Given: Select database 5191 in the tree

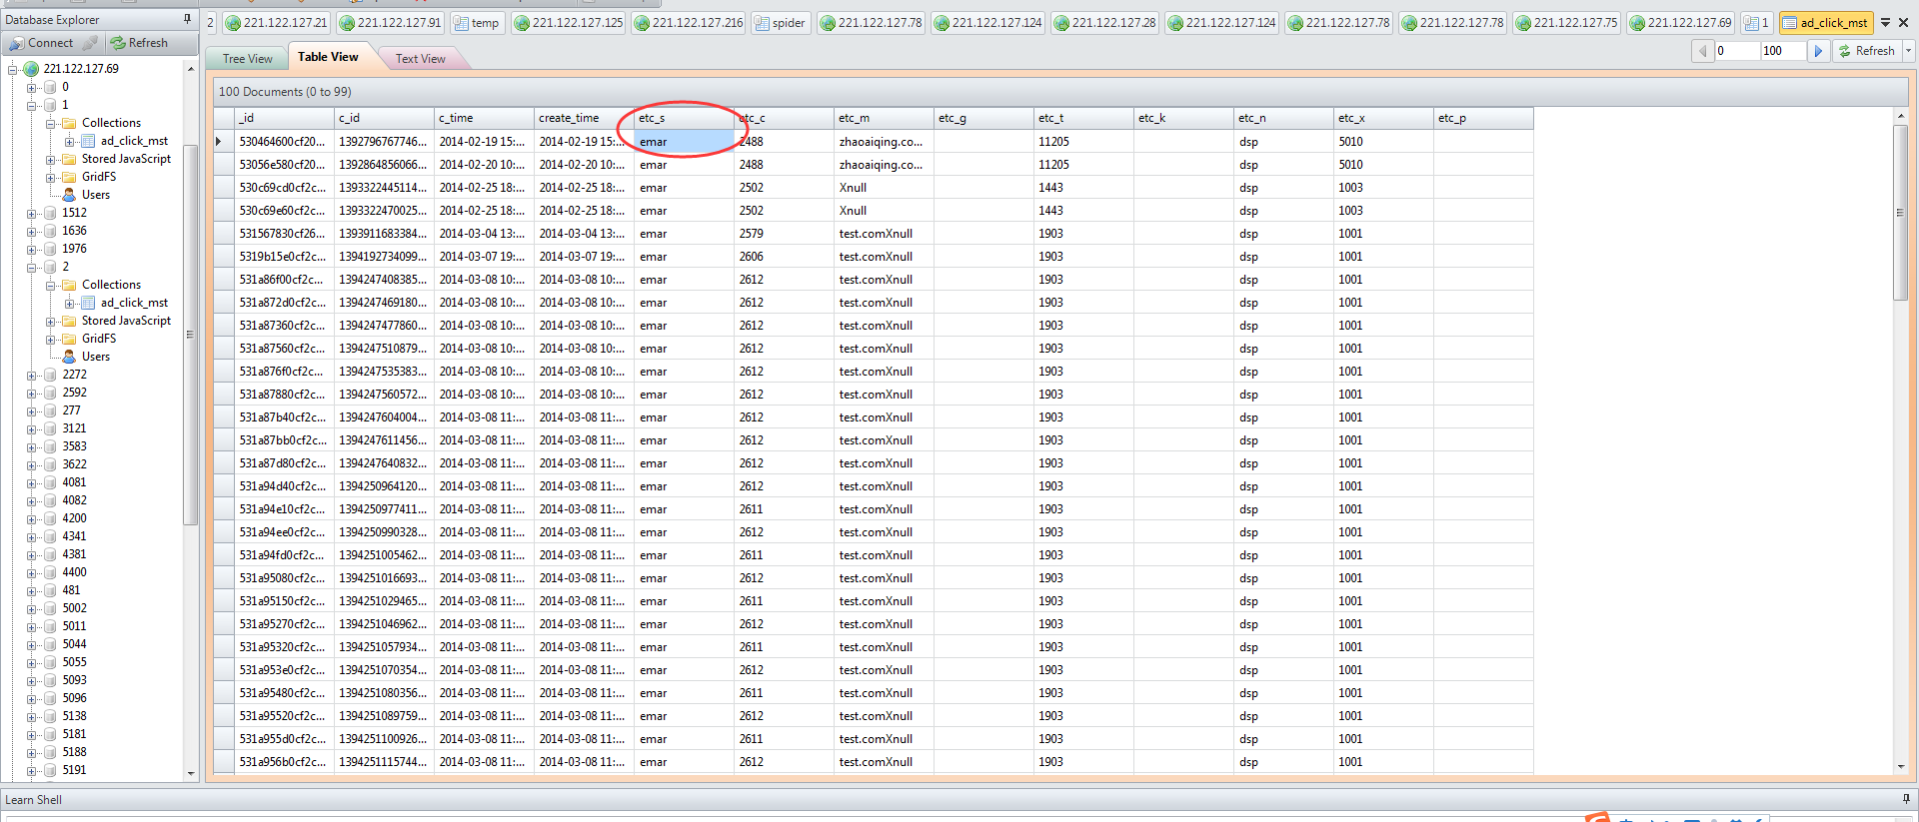Looking at the screenshot, I should click(74, 770).
